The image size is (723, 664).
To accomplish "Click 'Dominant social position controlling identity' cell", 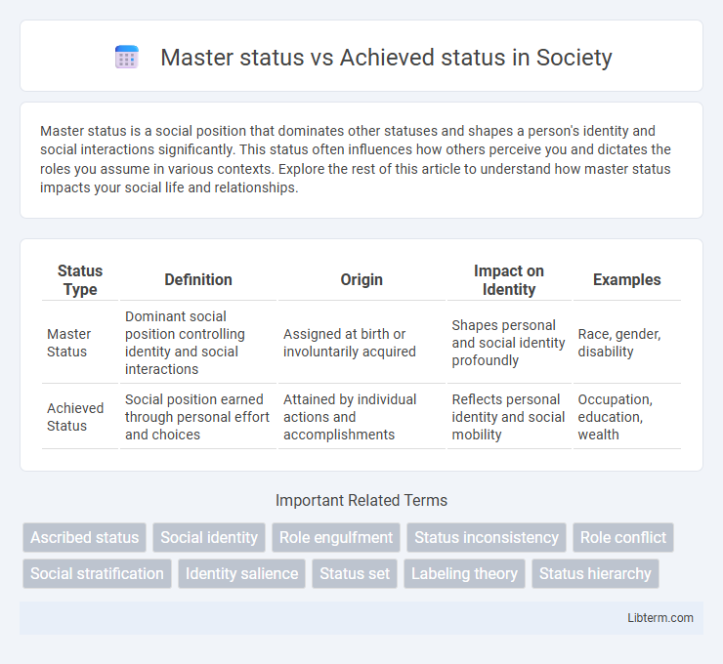I will (x=198, y=343).
